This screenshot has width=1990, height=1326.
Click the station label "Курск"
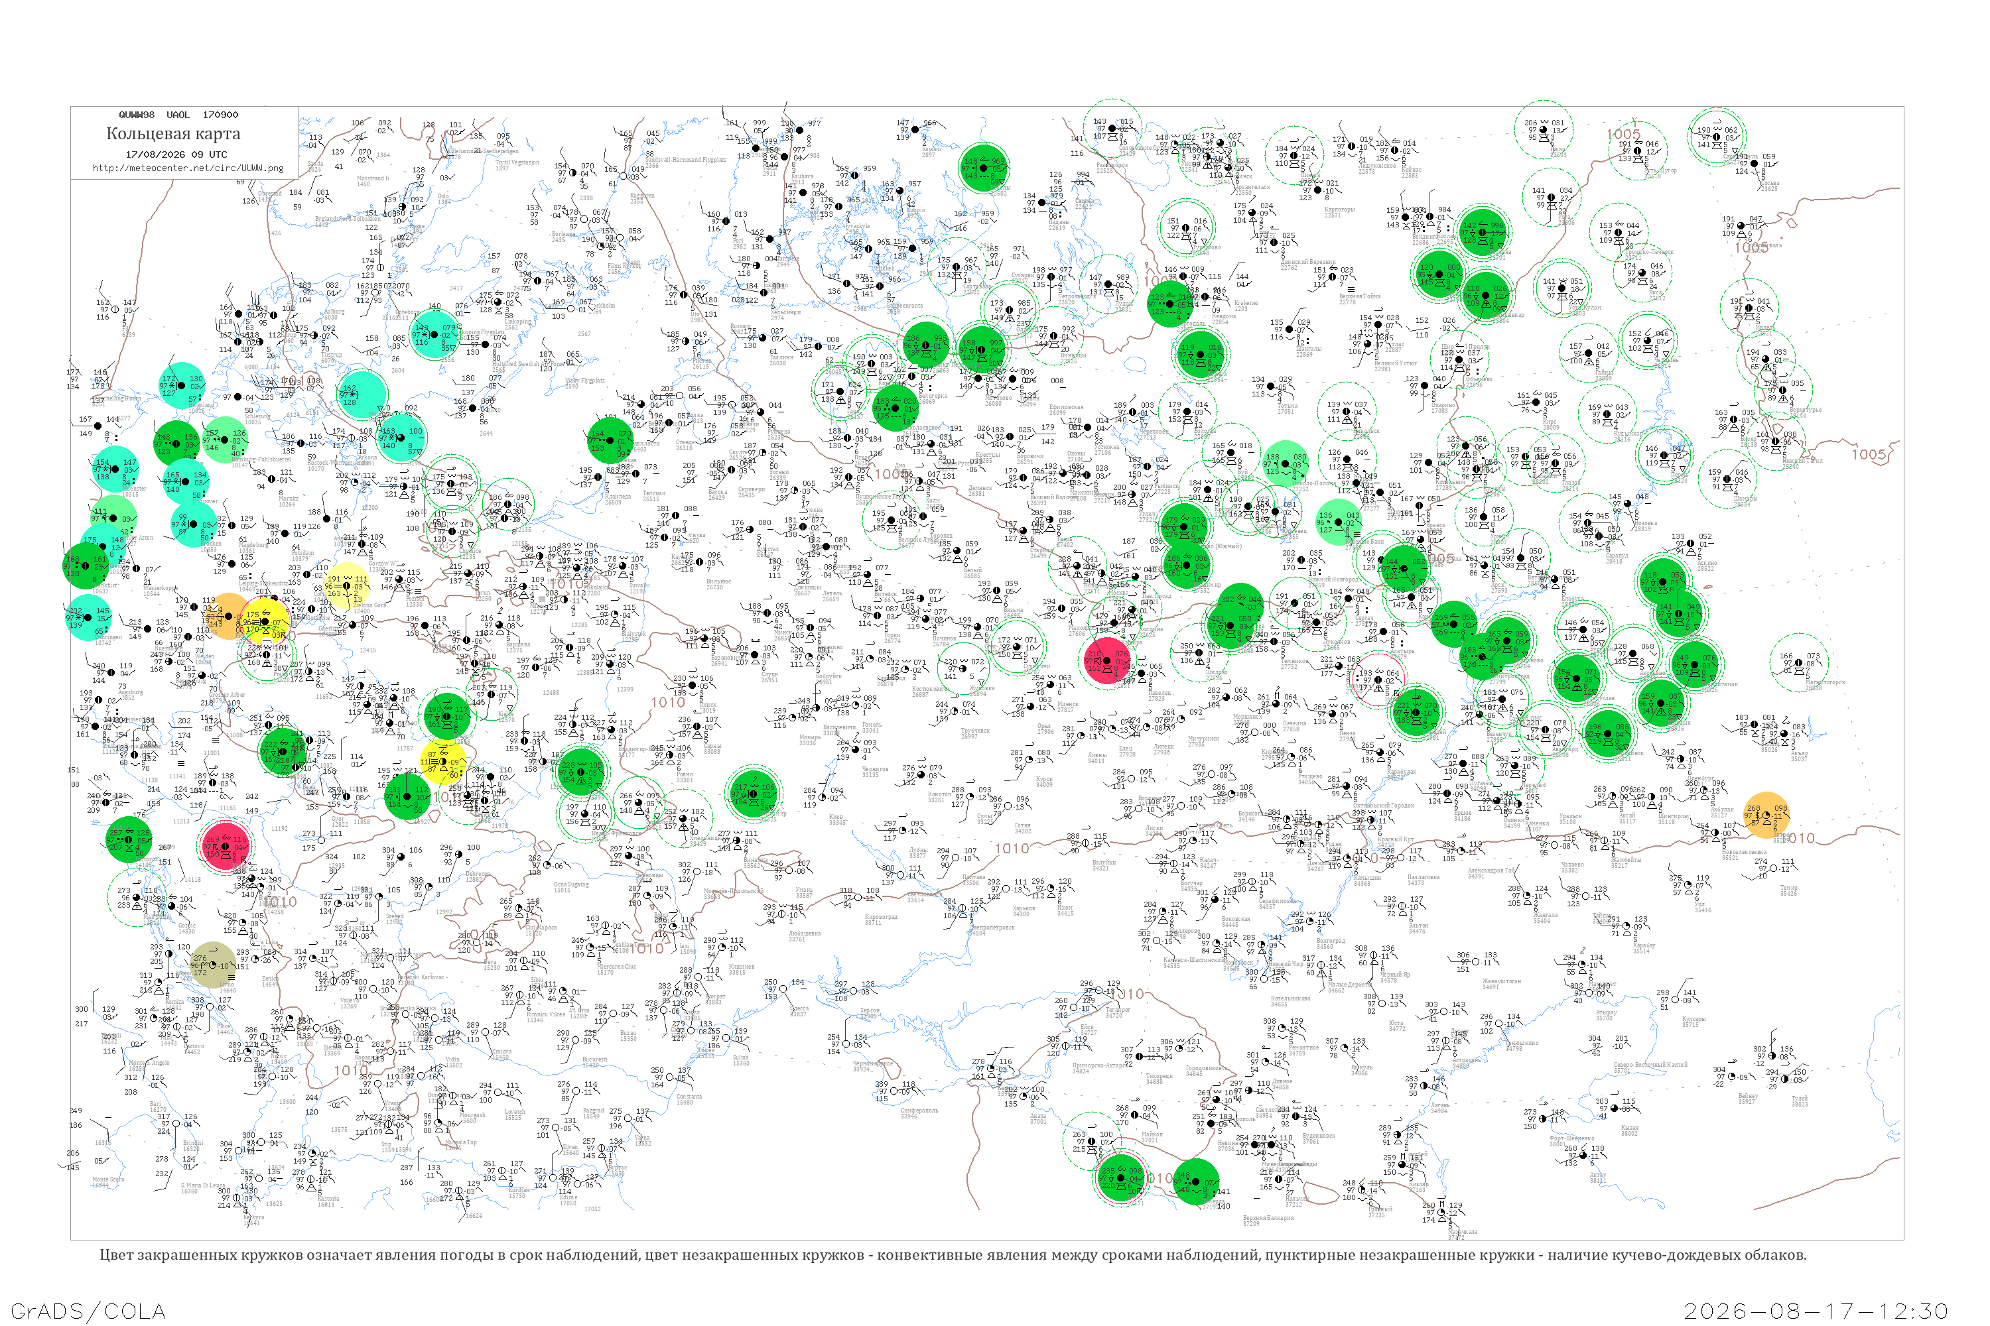click(1045, 780)
